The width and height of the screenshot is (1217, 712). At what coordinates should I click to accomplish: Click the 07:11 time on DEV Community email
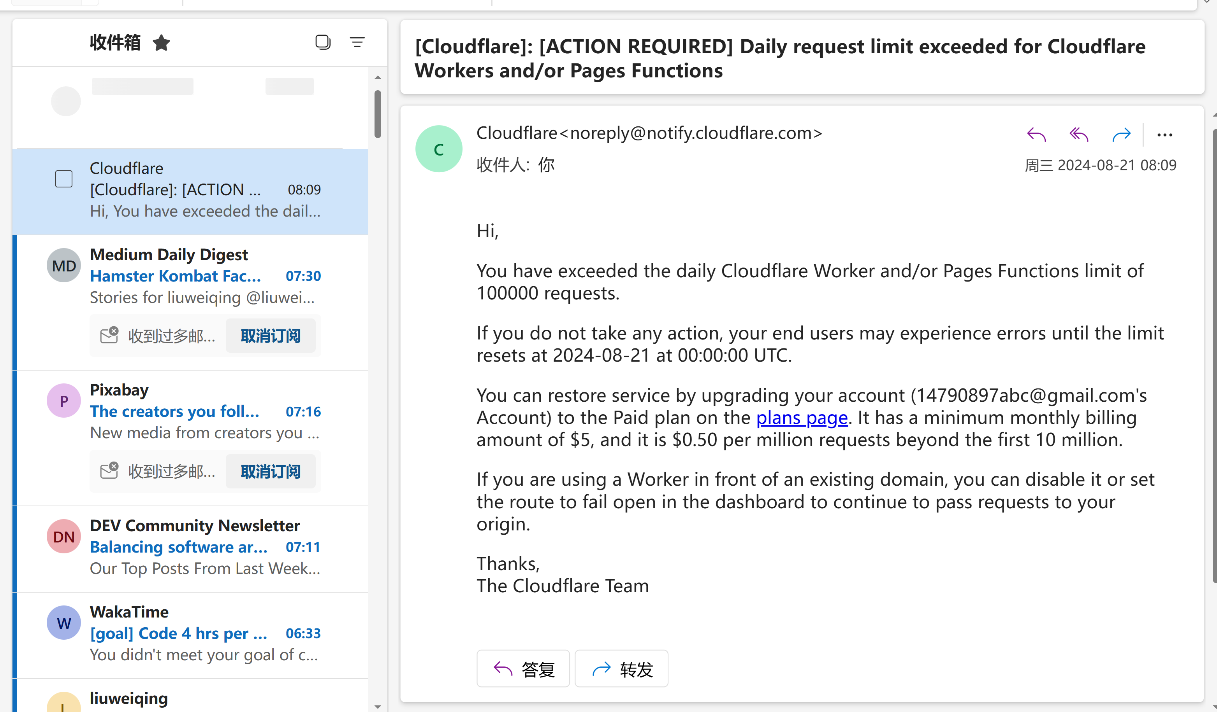[x=303, y=547]
